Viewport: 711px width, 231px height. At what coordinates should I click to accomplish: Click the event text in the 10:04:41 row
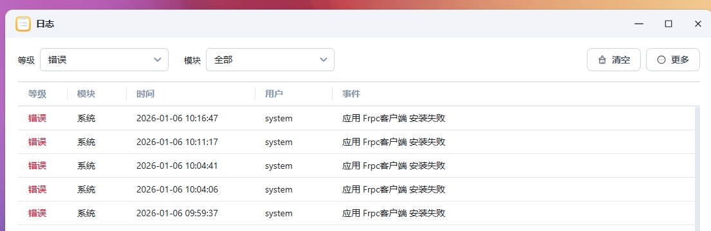394,166
